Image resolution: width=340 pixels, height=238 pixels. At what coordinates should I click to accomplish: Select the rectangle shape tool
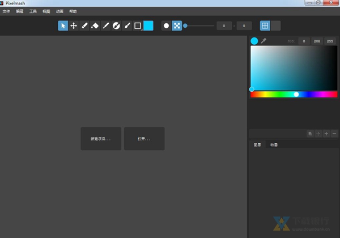click(138, 26)
